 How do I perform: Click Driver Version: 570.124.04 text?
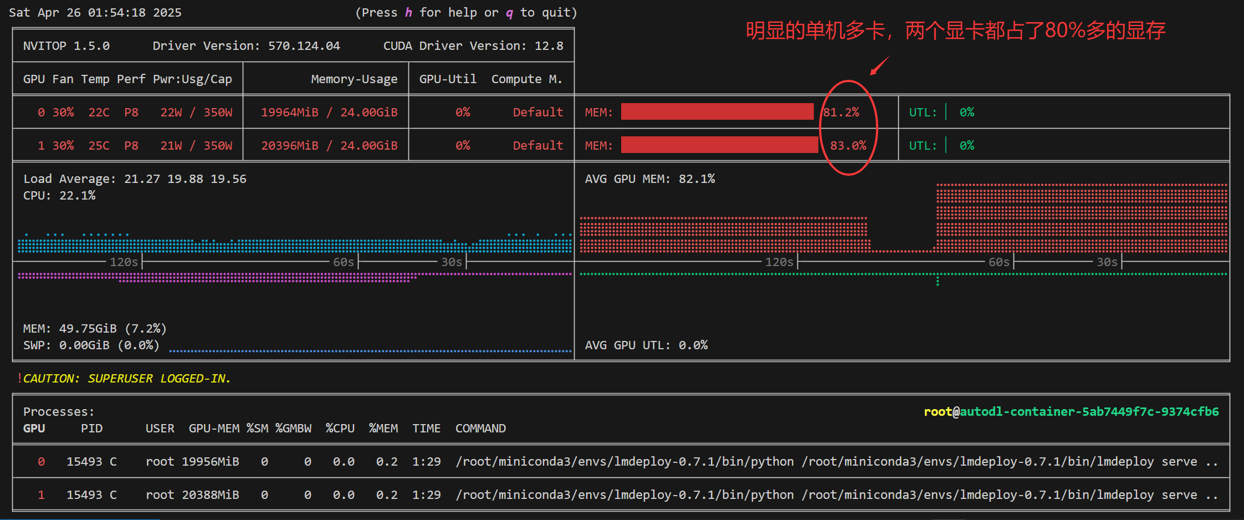tap(247, 45)
